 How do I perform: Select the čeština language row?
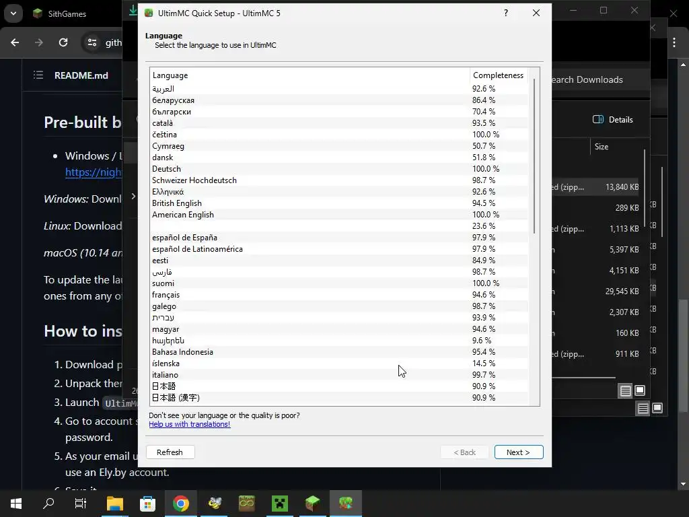tap(339, 135)
